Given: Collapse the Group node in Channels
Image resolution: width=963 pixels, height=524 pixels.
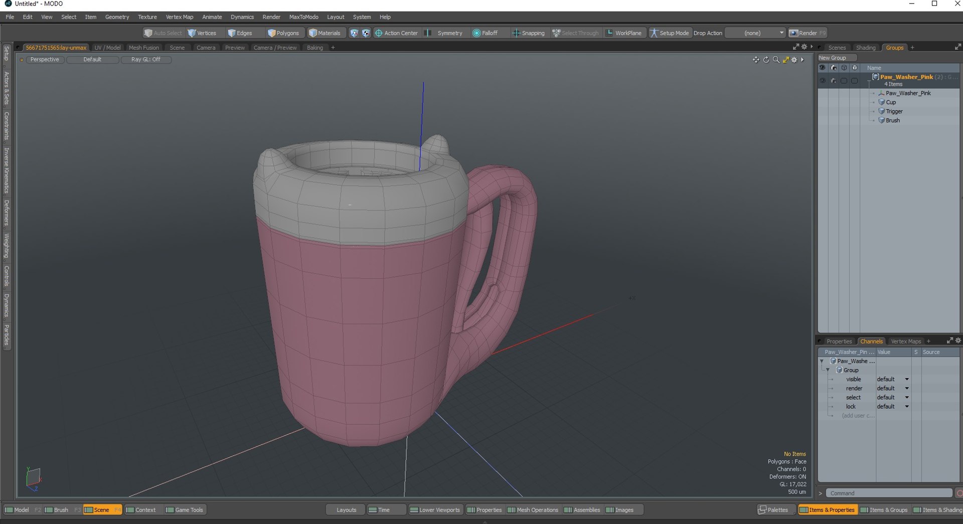Looking at the screenshot, I should click(x=828, y=370).
